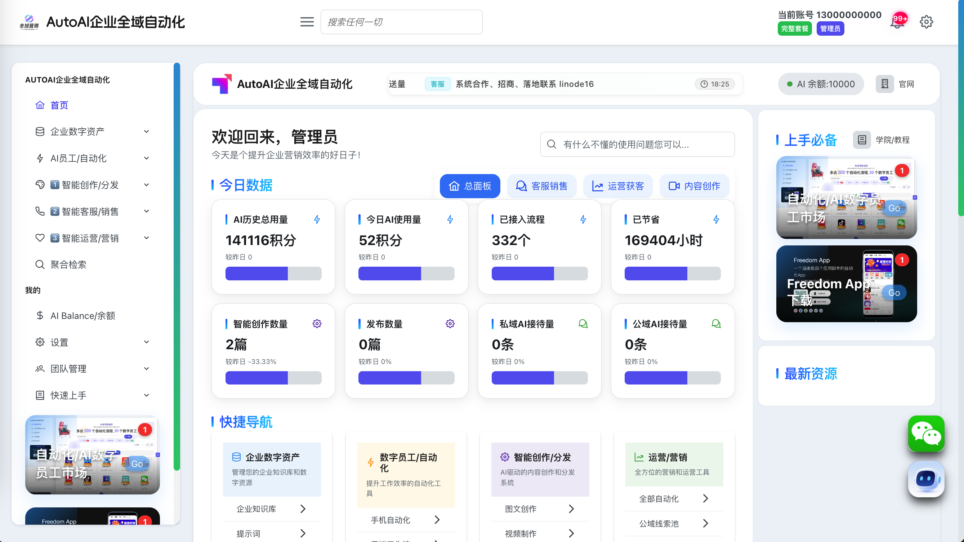964x542 pixels.
Task: Click the 官网 building icon
Action: (884, 84)
